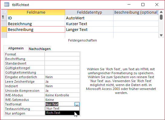Click the Textausrichtung property label
Screen dimensions: 165x120
(x=25, y=109)
